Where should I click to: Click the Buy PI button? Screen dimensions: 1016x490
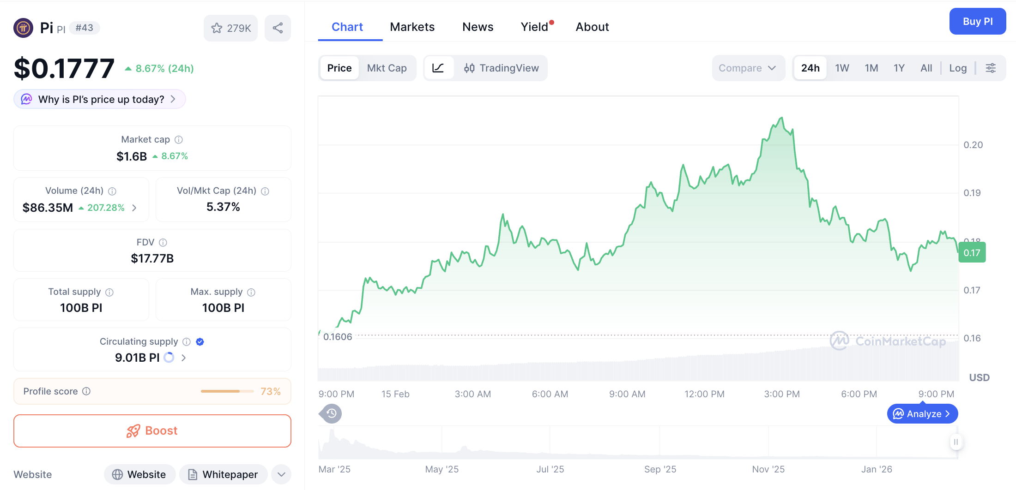(978, 21)
